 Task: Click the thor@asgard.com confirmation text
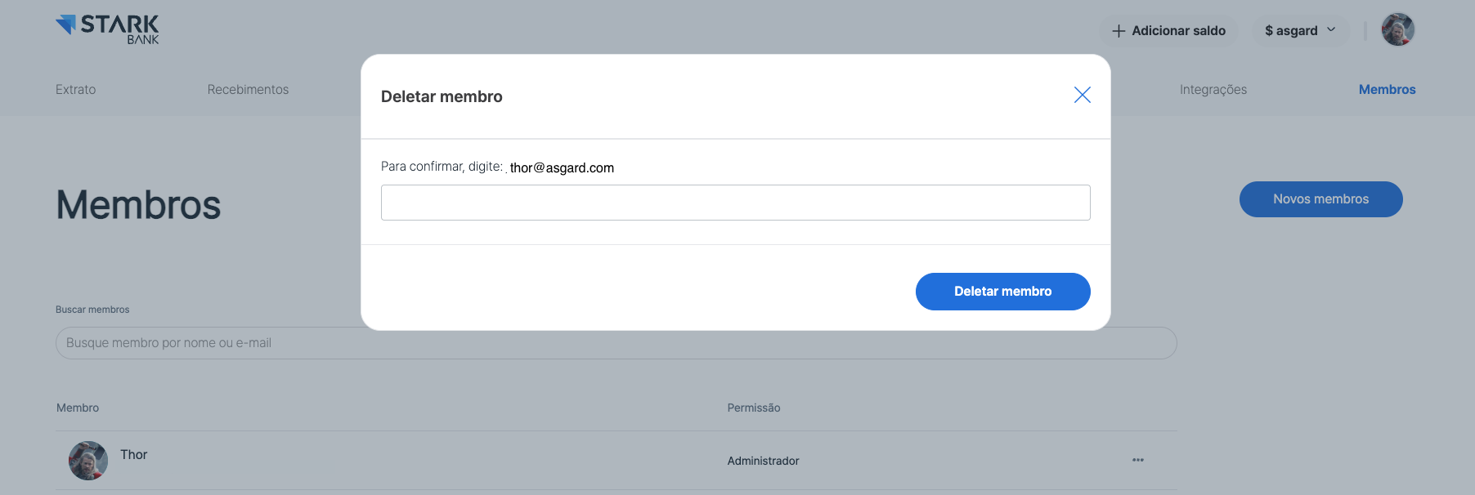562,168
